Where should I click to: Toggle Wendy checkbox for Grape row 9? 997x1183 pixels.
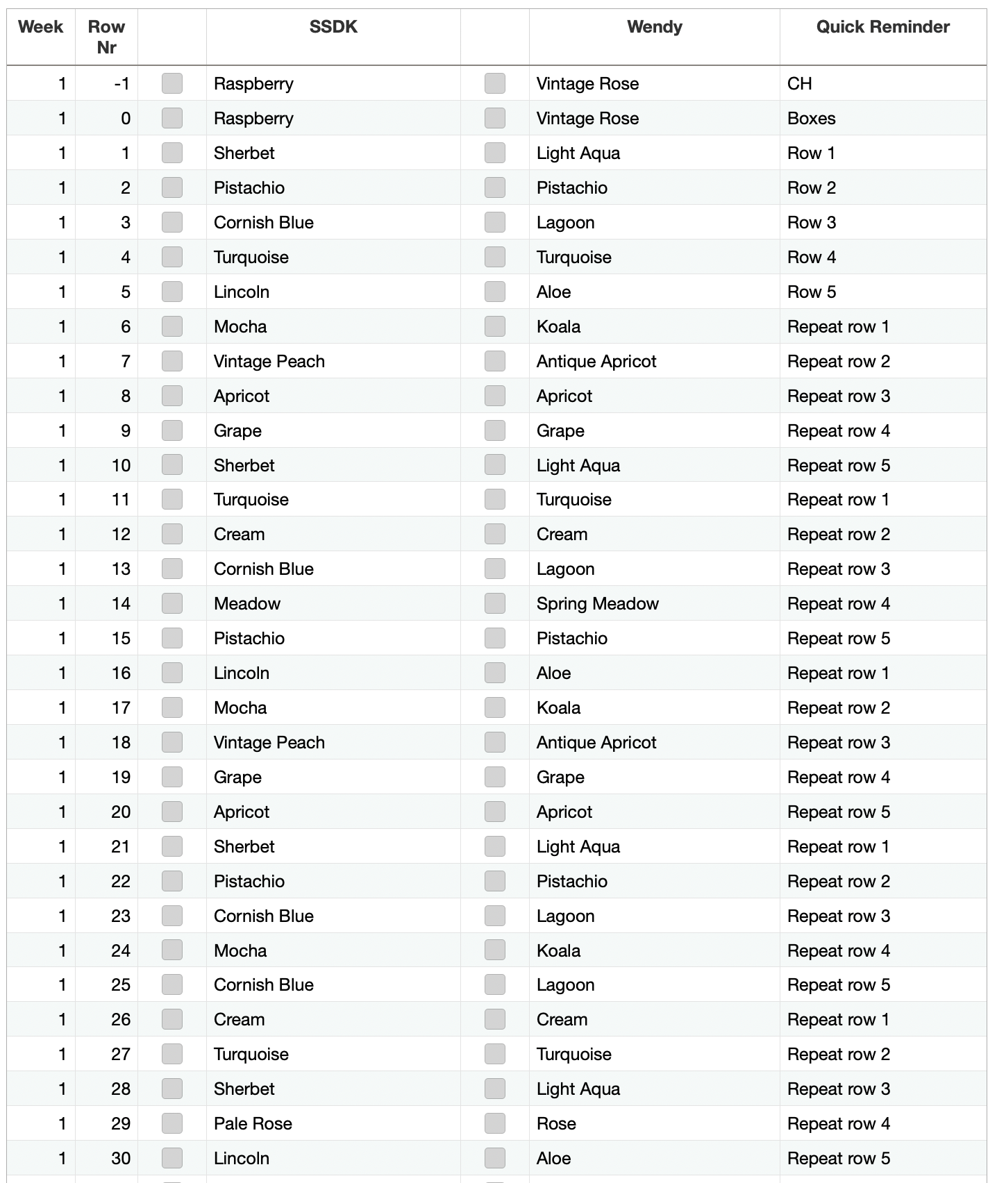tap(495, 430)
